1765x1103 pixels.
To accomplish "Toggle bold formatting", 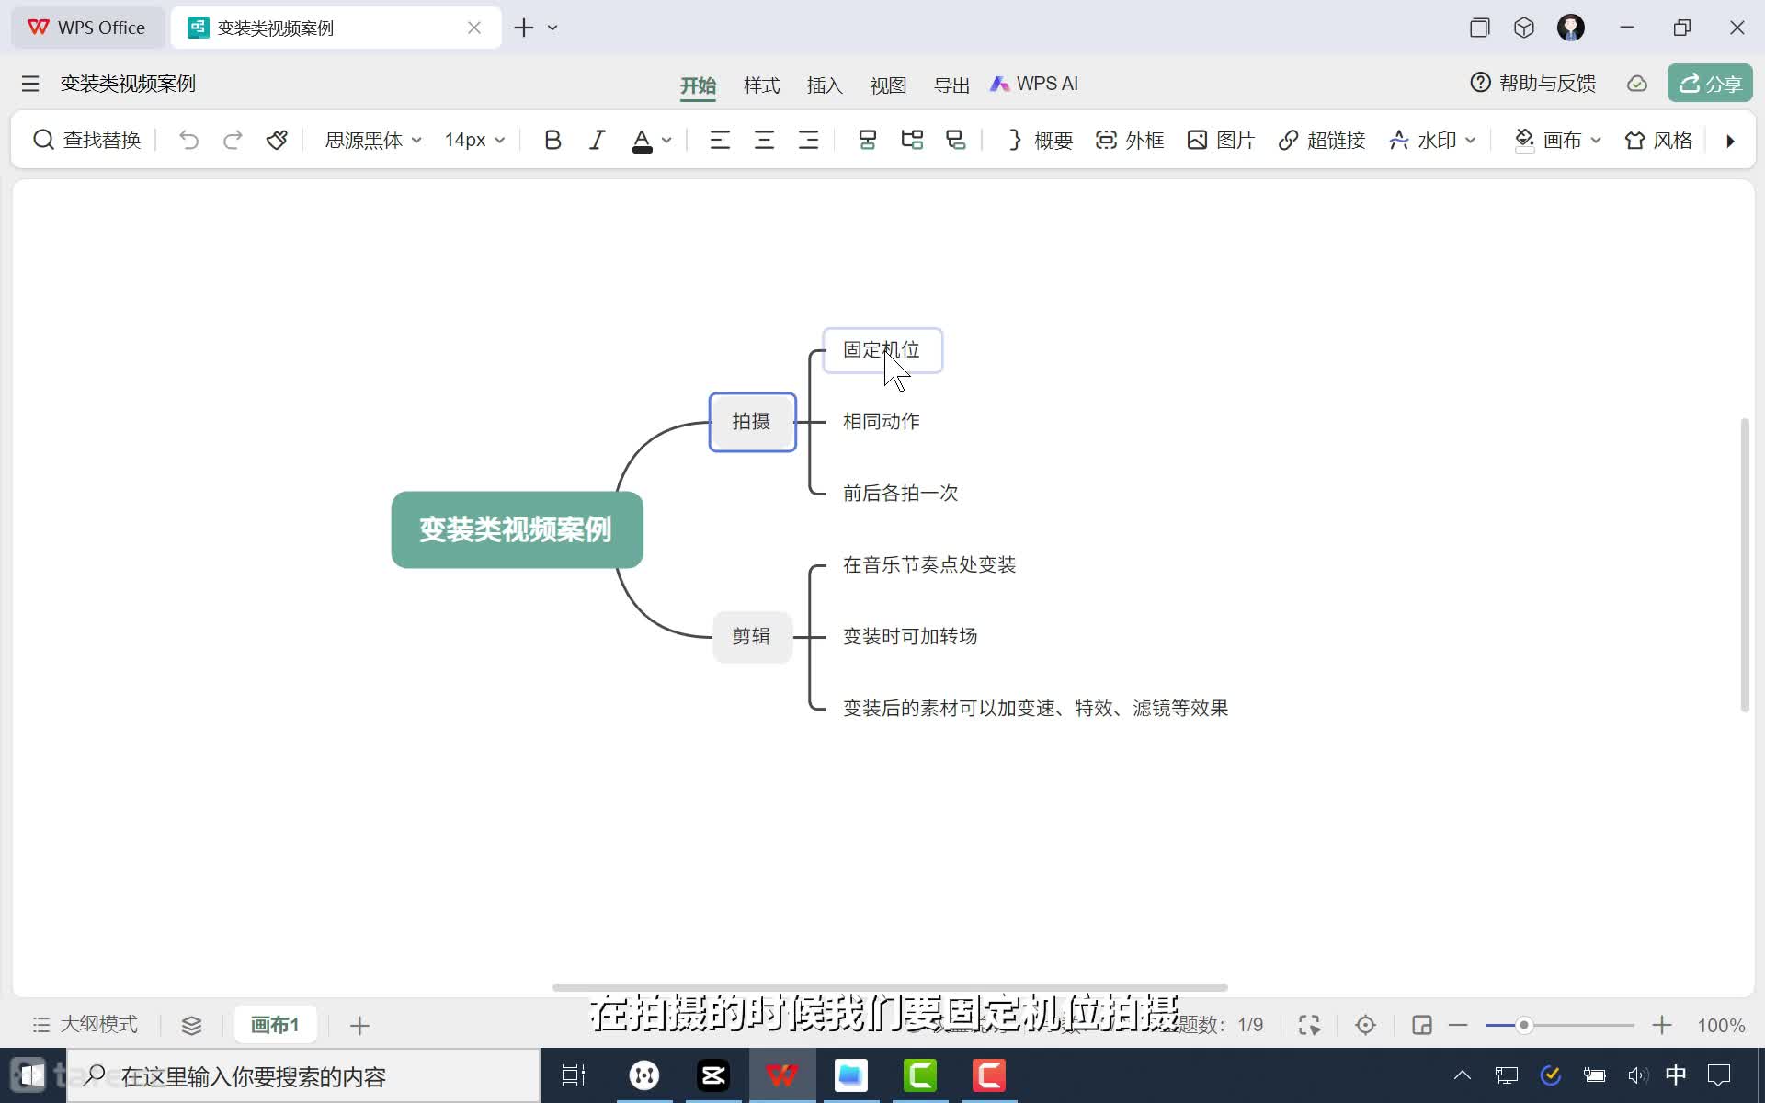I will tap(552, 140).
